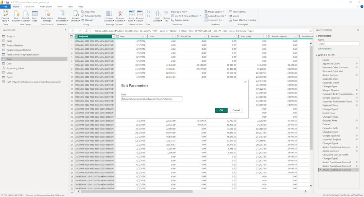Screen dimensions: 364x197
Task: Open the Advanced Editor
Action: 91,16
